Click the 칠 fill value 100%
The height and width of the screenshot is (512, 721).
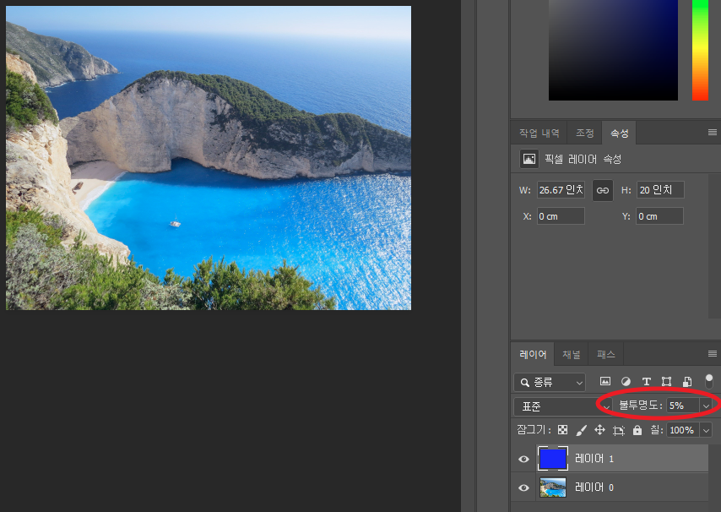683,430
